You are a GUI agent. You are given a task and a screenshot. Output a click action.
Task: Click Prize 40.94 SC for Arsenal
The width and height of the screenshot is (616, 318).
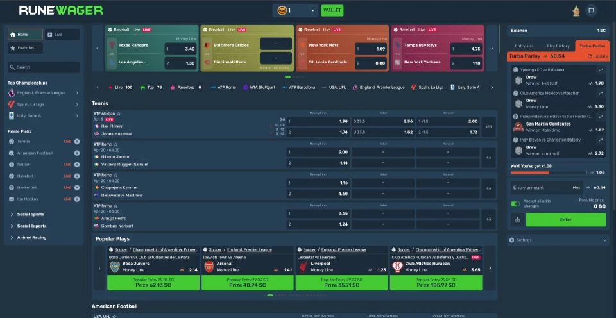[248, 283]
